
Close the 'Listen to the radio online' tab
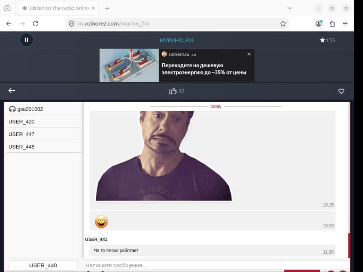(93, 8)
